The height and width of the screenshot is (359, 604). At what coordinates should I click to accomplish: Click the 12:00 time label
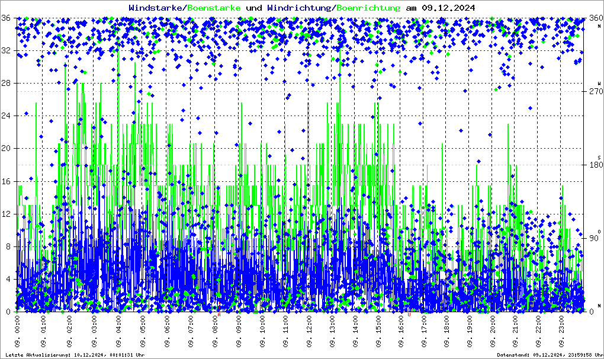[x=309, y=331]
